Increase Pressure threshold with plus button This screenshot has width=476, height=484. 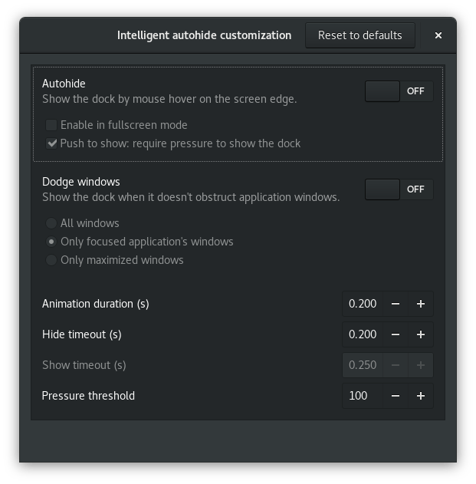tap(421, 396)
